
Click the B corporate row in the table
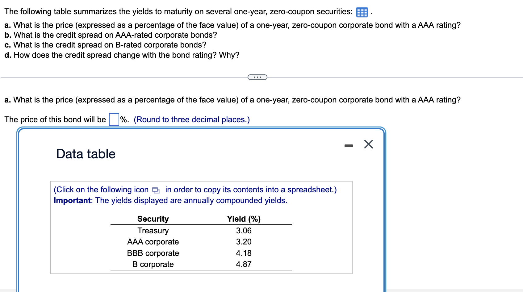[x=153, y=264]
